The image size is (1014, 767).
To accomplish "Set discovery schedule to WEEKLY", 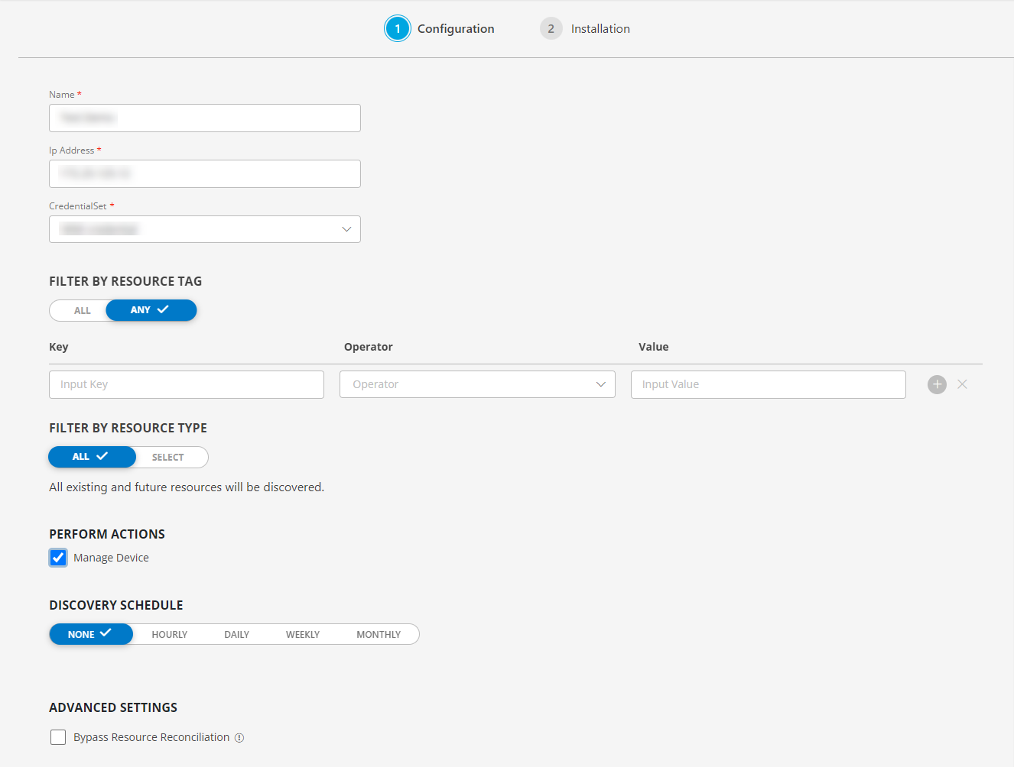I will pos(303,634).
